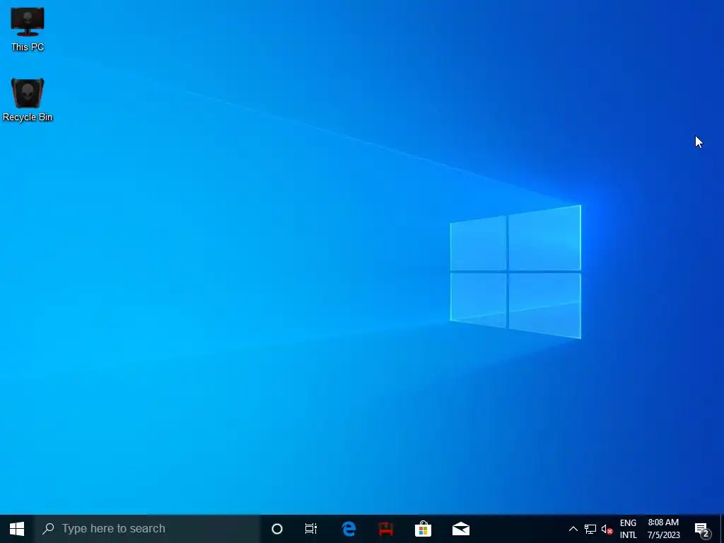Show hidden system tray icons
Screen dimensions: 724x543
click(573, 529)
